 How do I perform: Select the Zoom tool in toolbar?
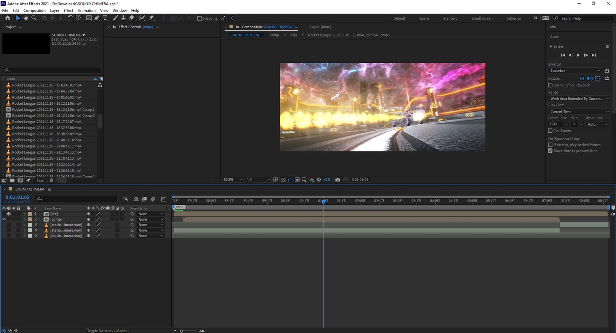pos(34,18)
